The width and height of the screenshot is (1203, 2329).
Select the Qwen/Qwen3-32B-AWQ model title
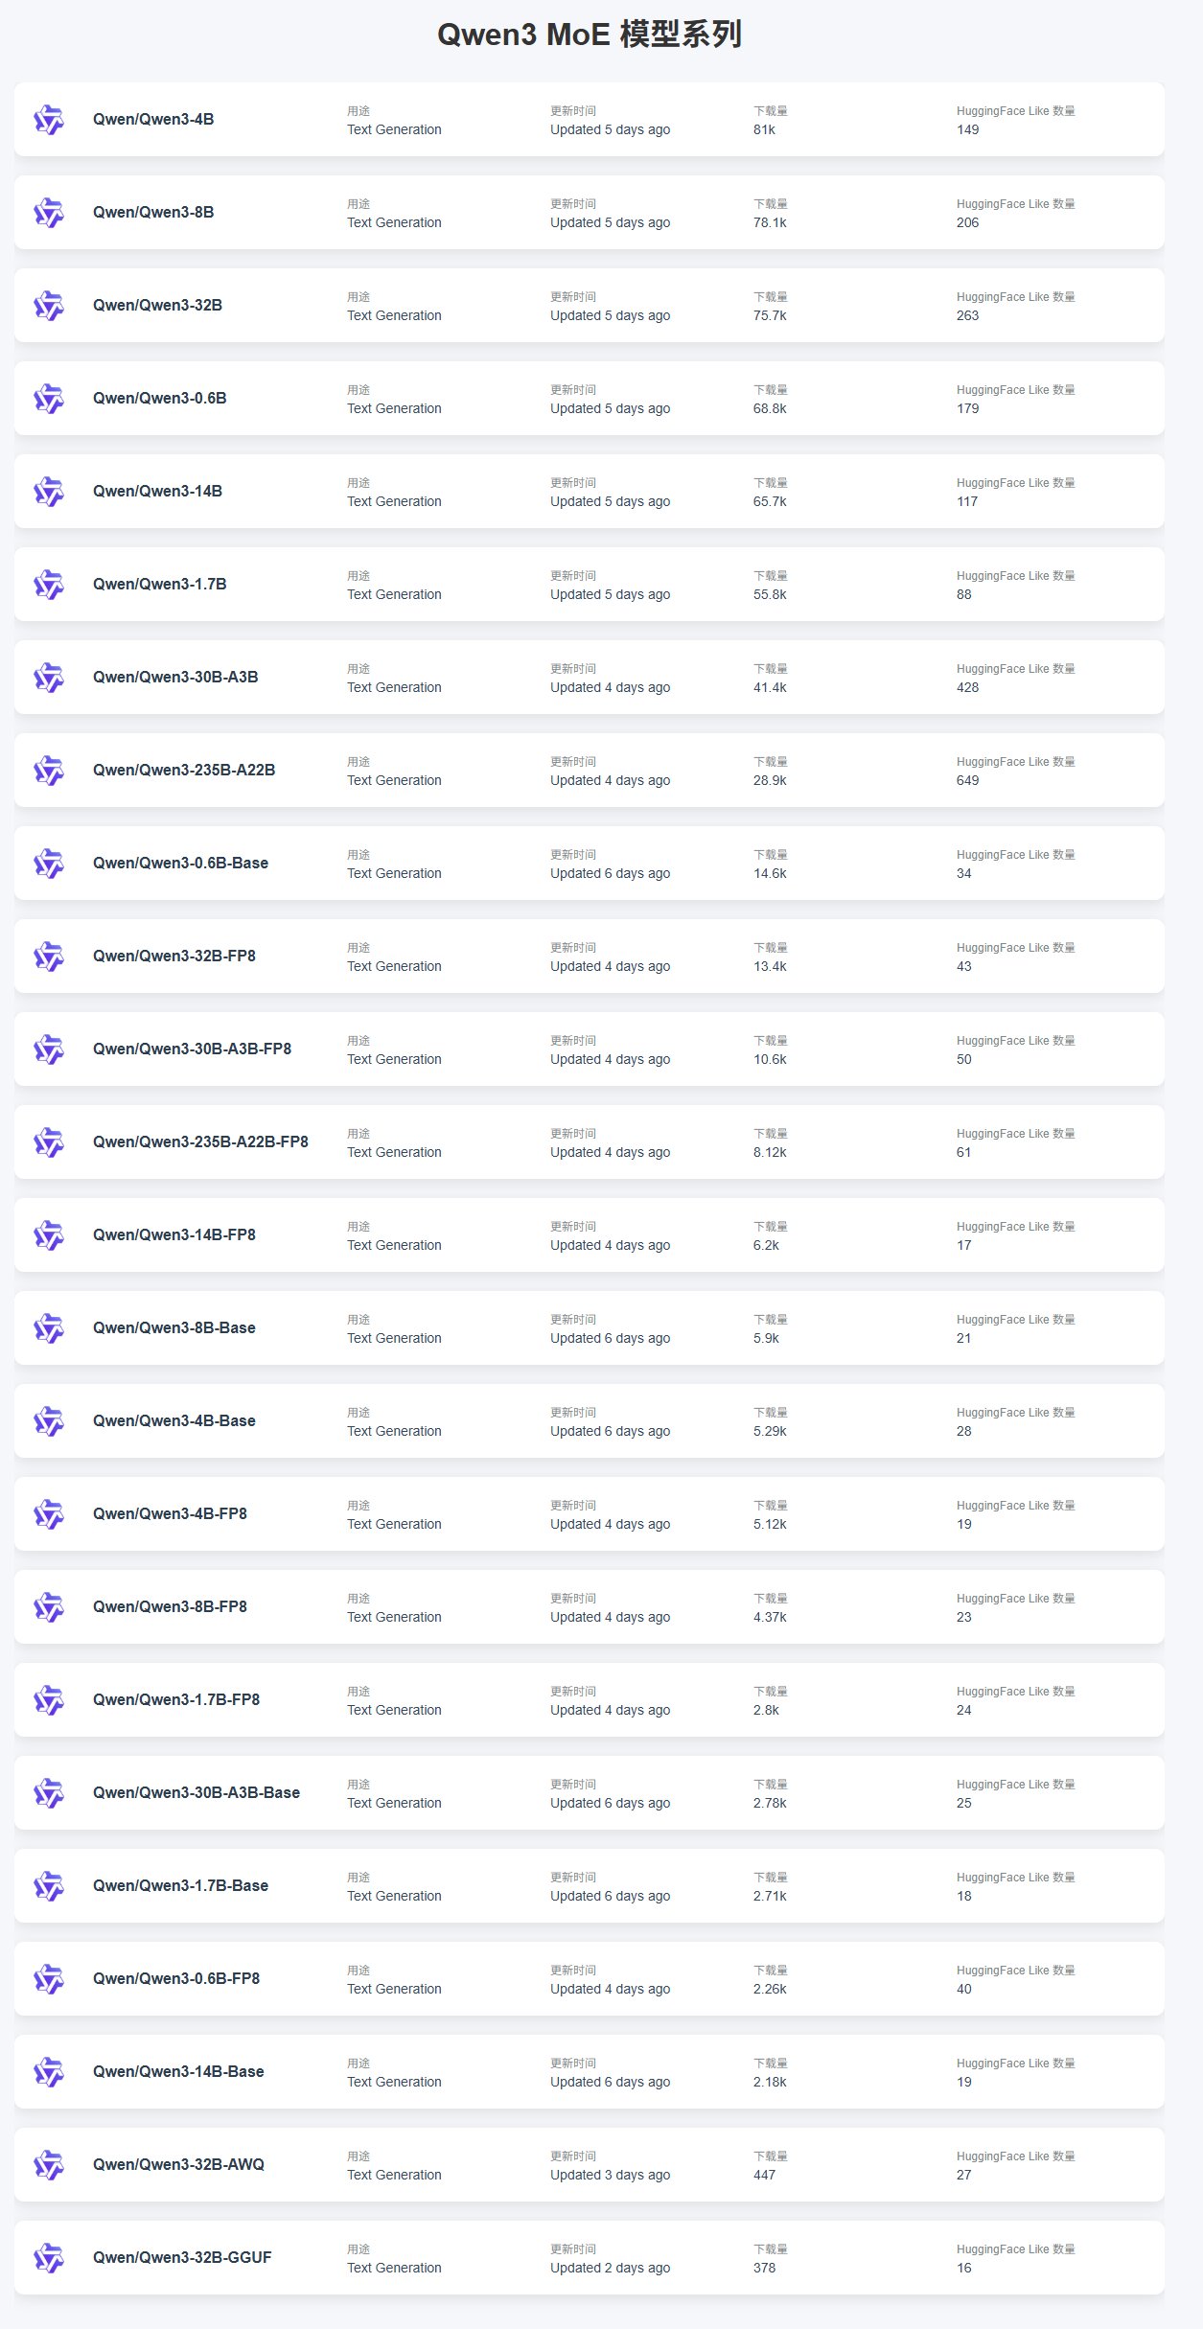178,2164
